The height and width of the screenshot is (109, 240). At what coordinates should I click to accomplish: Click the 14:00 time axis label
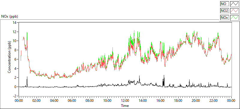pos(143,100)
